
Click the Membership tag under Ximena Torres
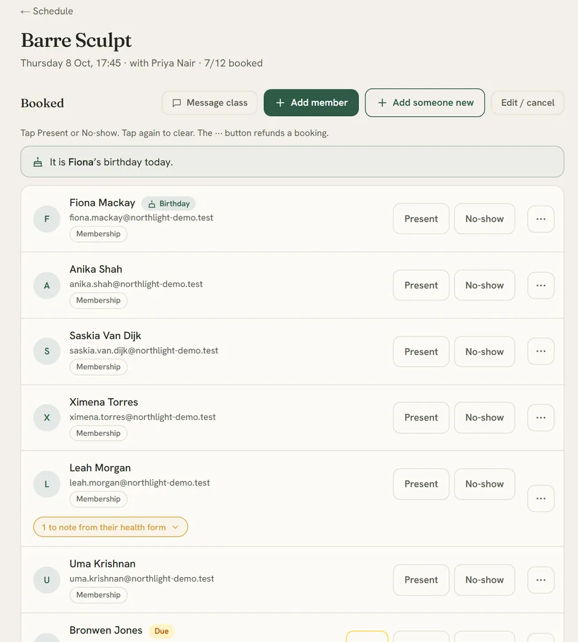tap(98, 433)
